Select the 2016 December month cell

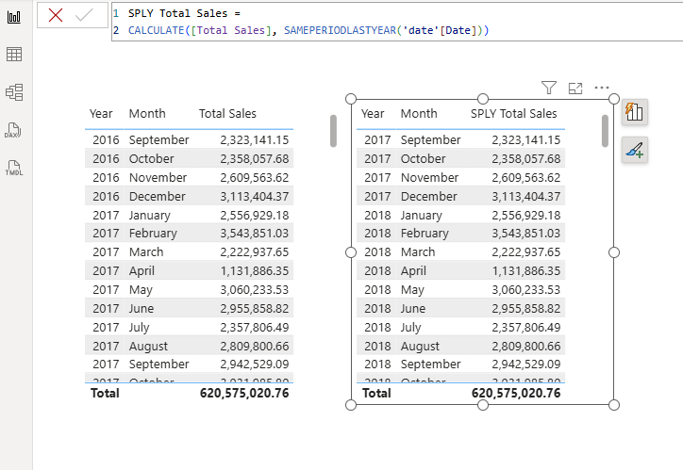(x=158, y=196)
